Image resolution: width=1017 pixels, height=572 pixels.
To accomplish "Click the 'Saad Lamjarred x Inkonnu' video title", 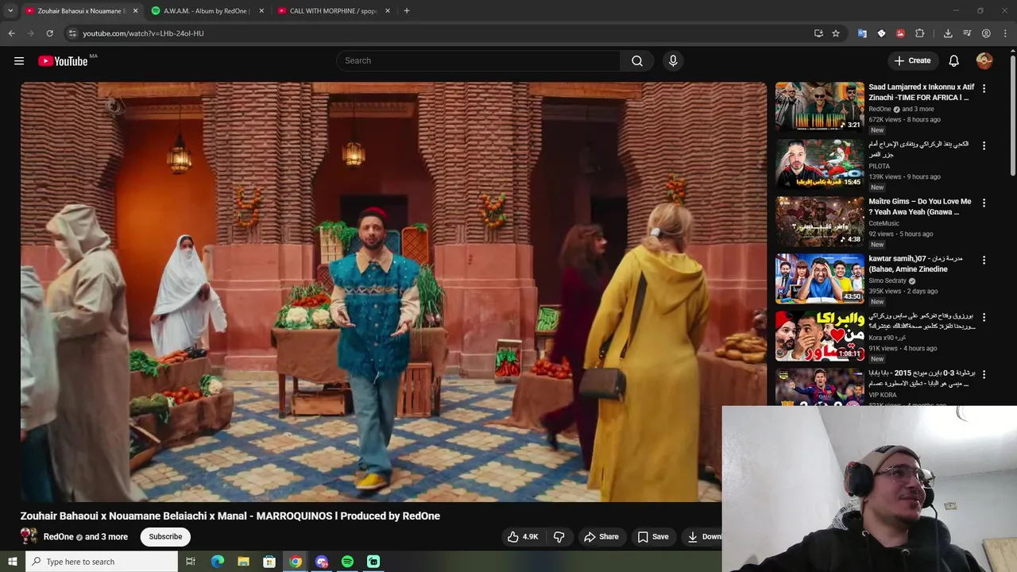I will click(x=922, y=92).
